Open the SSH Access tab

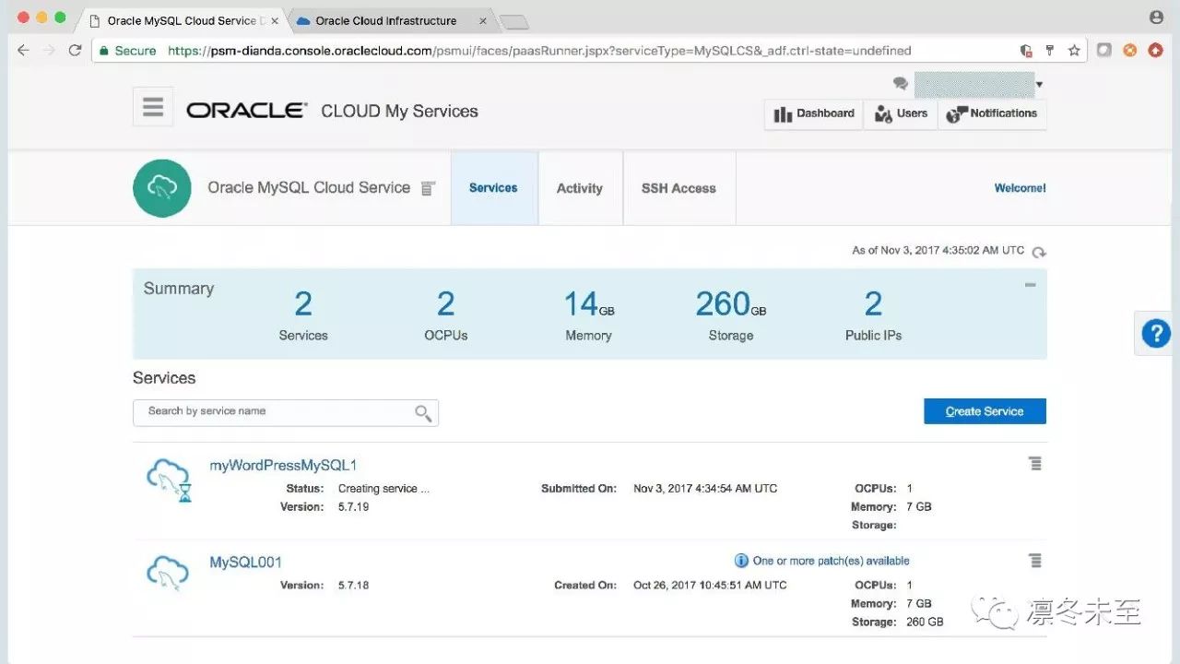point(678,188)
